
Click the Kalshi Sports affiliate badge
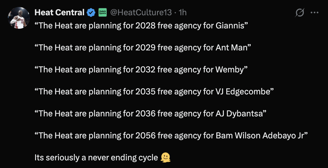pyautogui.click(x=103, y=13)
